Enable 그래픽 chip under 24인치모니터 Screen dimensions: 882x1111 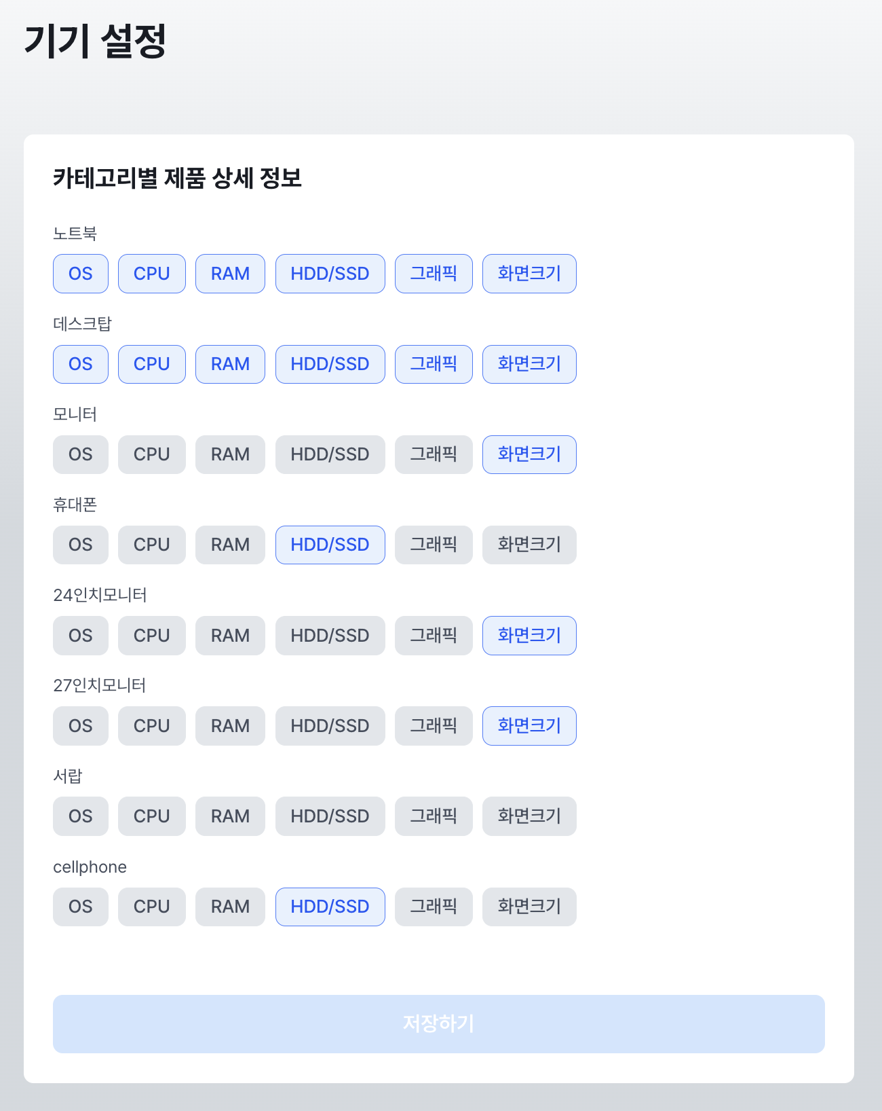click(434, 636)
